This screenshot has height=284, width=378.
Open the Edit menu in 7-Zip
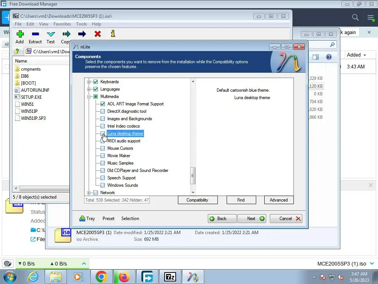point(30,24)
